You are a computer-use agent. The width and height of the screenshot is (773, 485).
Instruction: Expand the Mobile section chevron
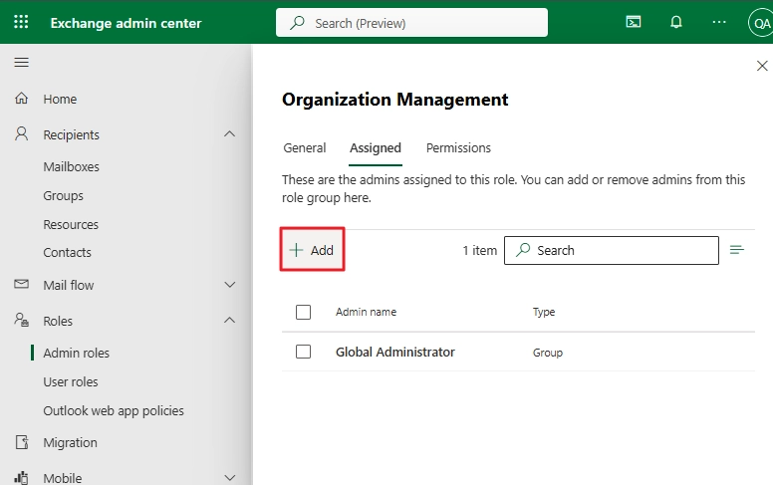(x=230, y=478)
